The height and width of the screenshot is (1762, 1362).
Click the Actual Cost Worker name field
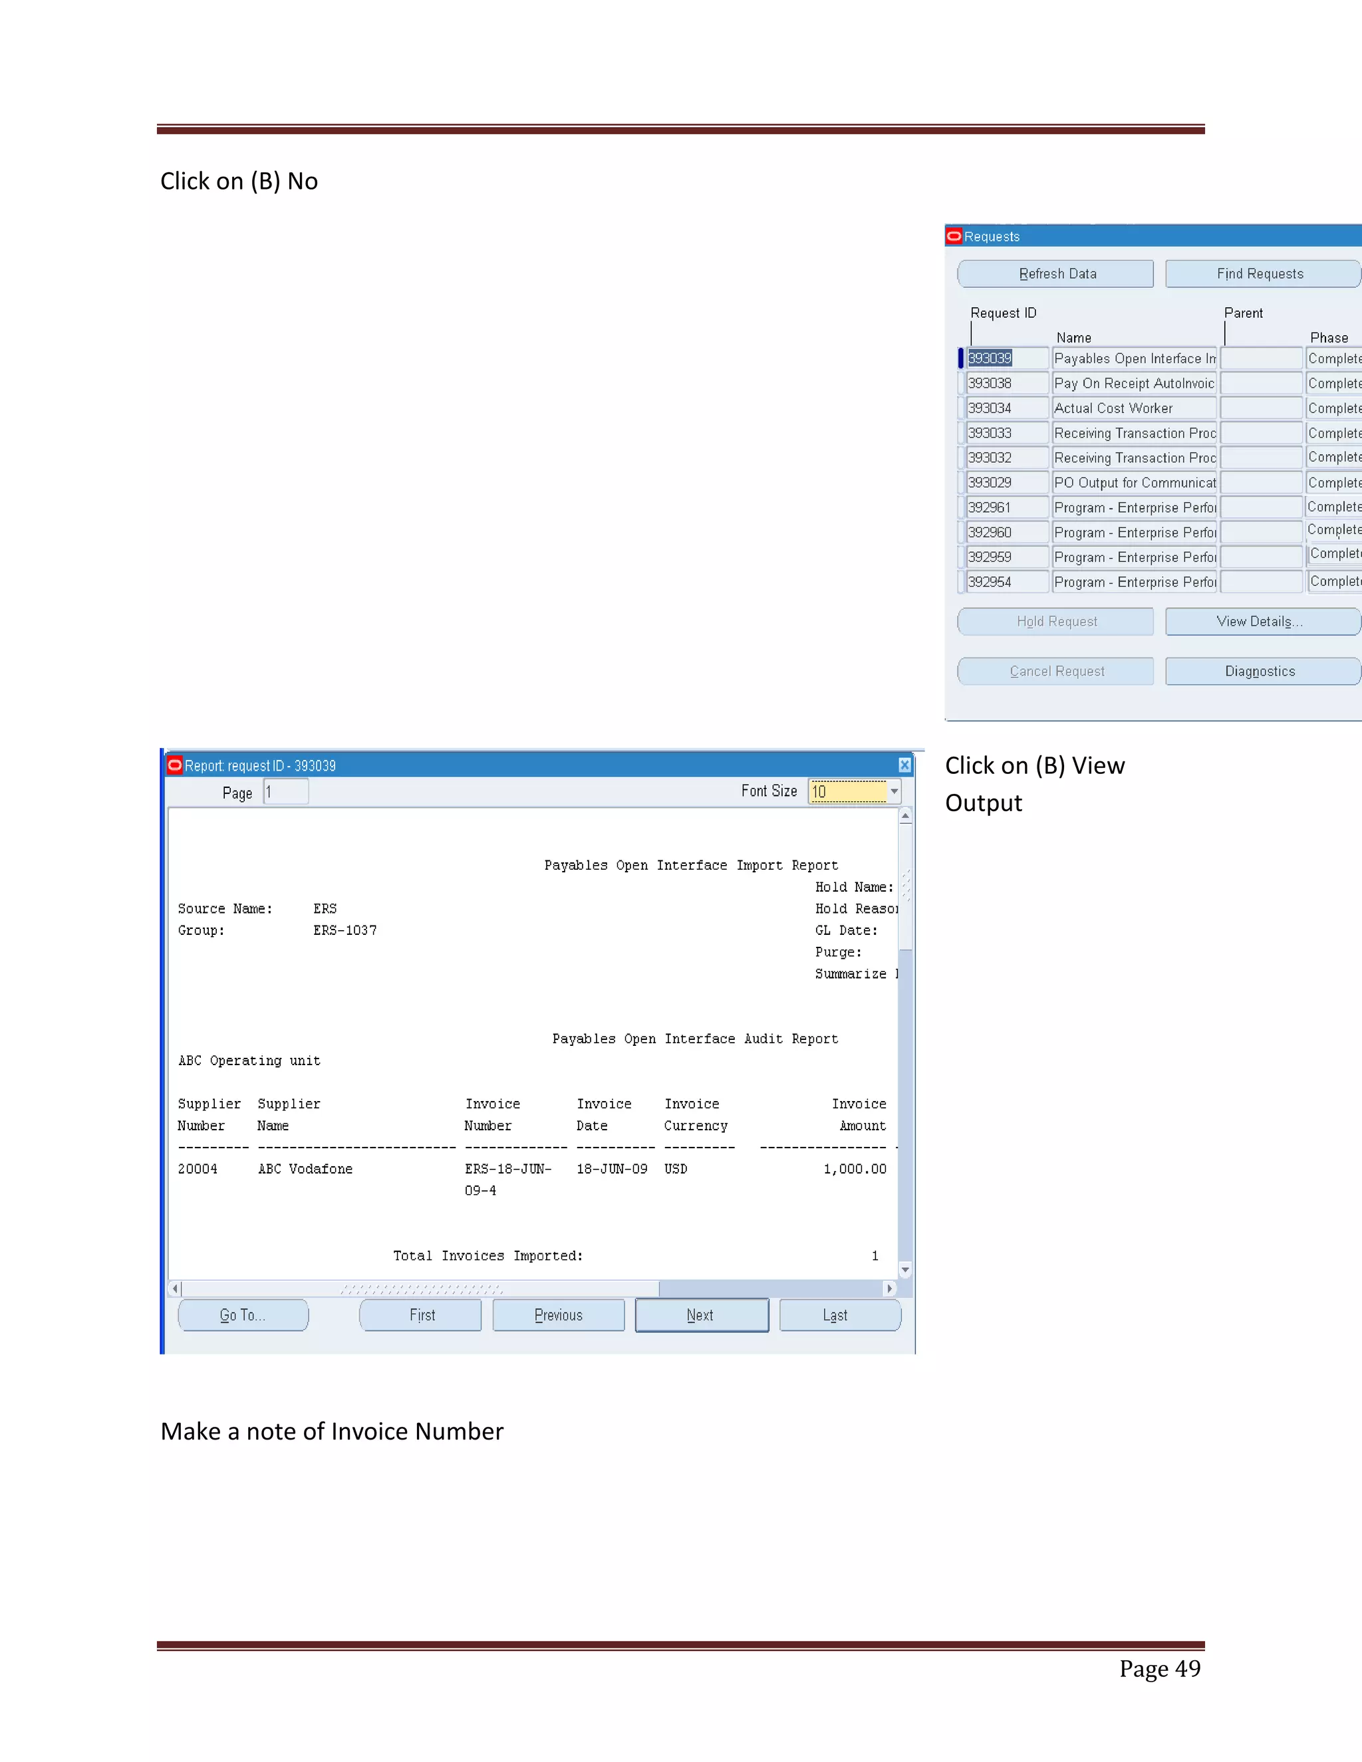click(1135, 408)
